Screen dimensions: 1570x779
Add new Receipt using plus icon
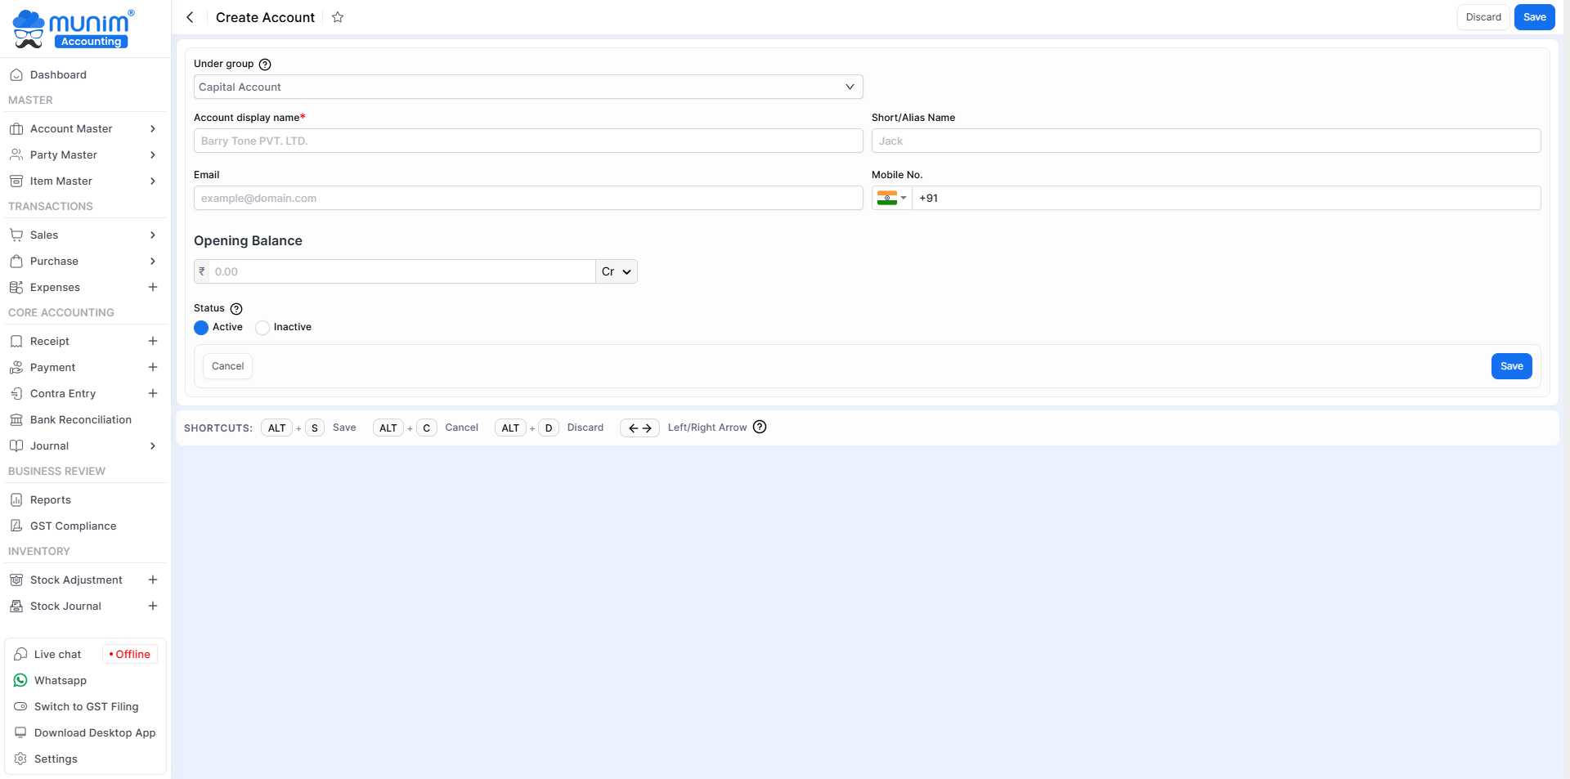[152, 341]
